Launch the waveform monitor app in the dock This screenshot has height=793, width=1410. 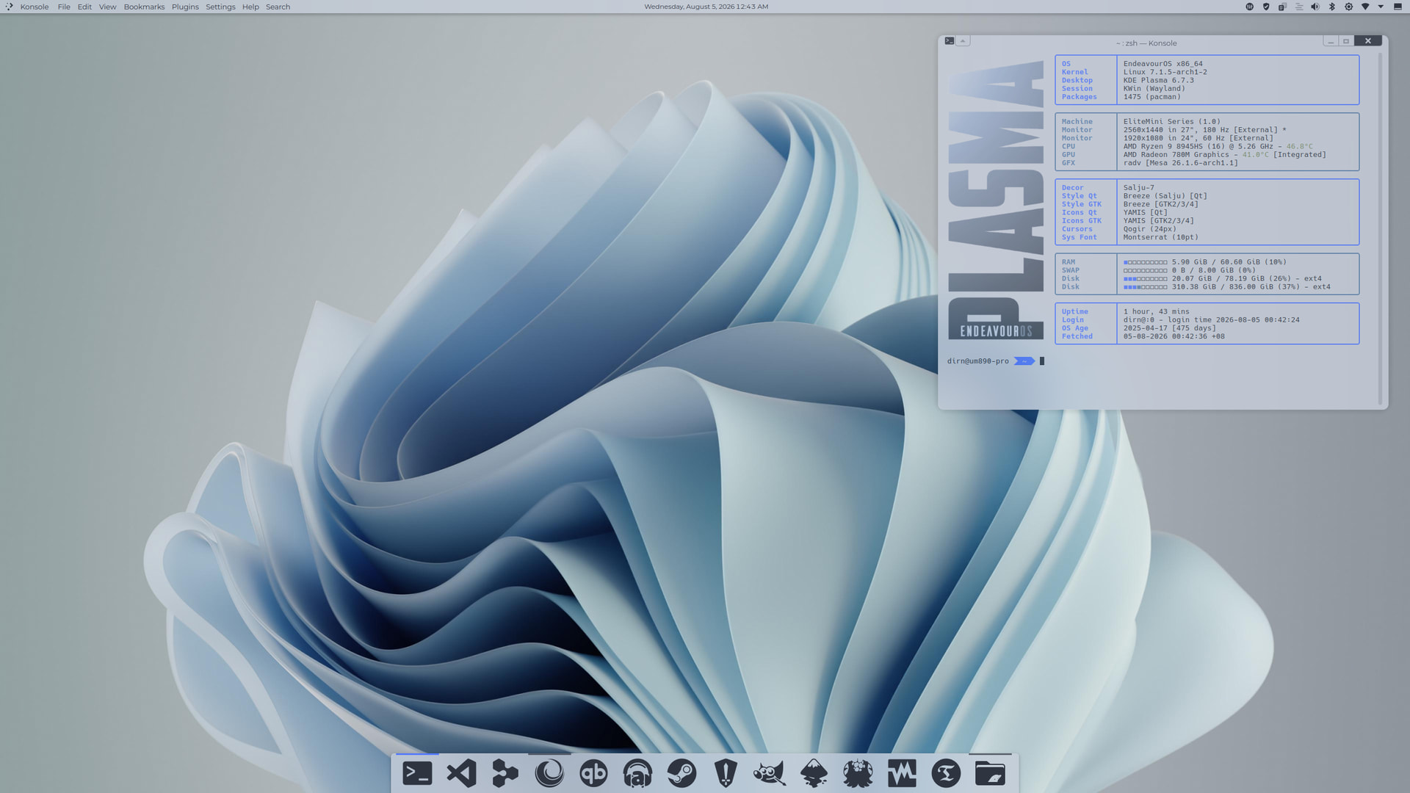[x=902, y=773]
